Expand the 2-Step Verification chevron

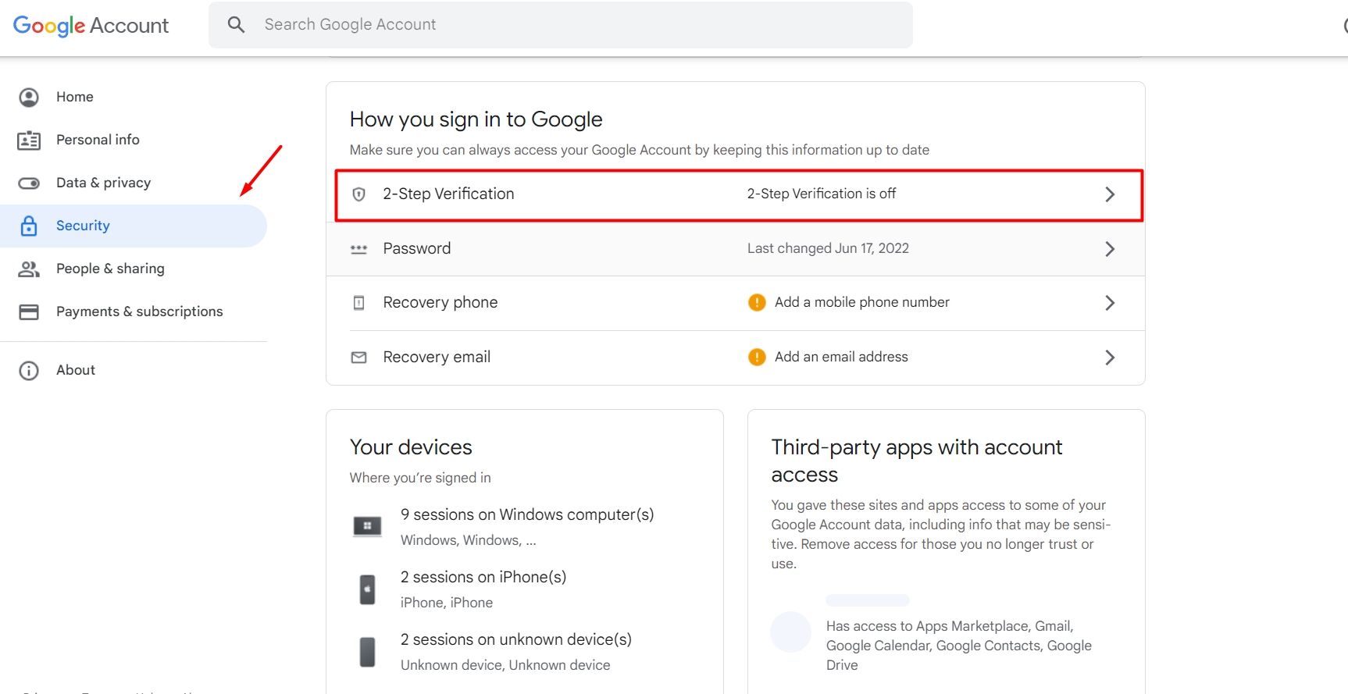pyautogui.click(x=1110, y=194)
